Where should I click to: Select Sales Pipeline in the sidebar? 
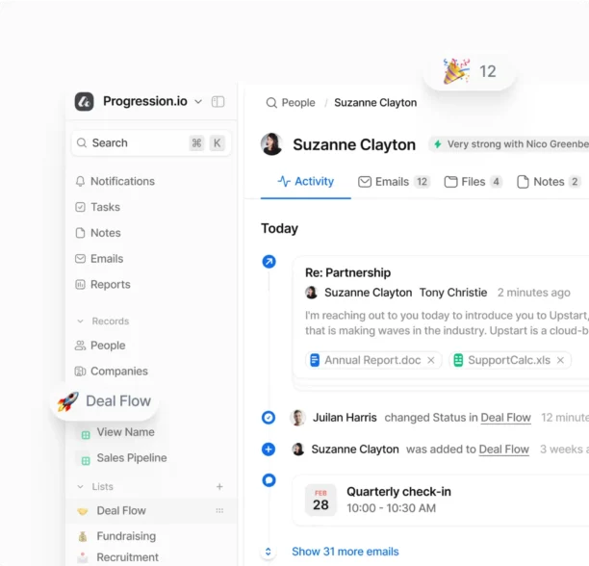[x=131, y=458]
